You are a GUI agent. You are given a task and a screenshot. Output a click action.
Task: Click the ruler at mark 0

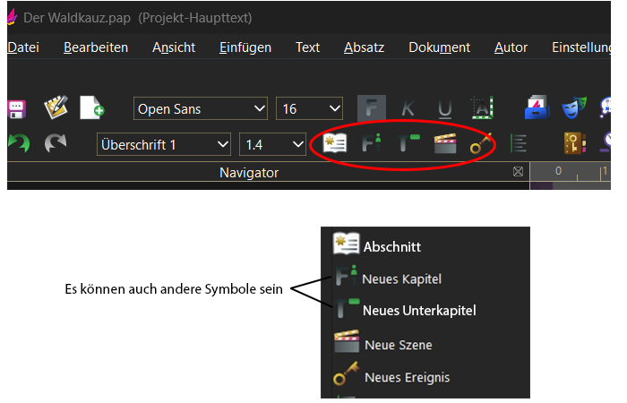(x=558, y=171)
